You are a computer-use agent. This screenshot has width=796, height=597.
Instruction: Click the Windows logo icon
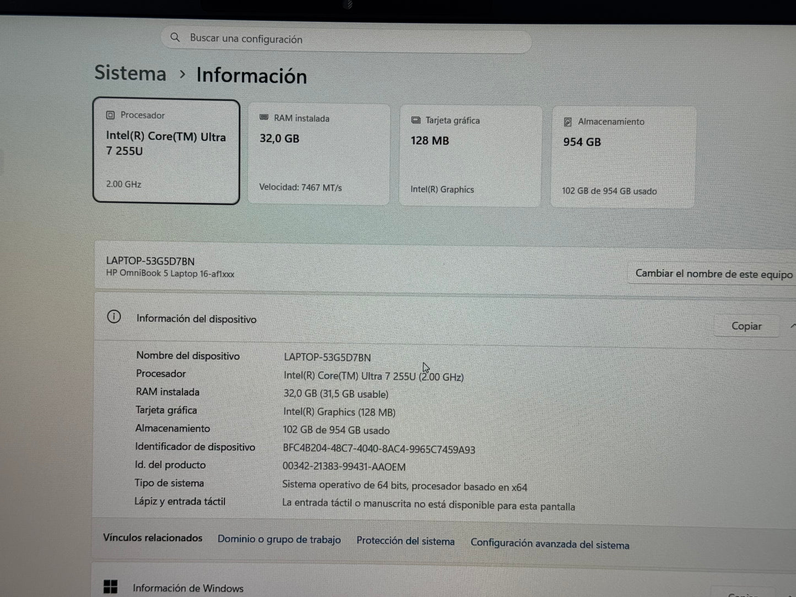[111, 587]
